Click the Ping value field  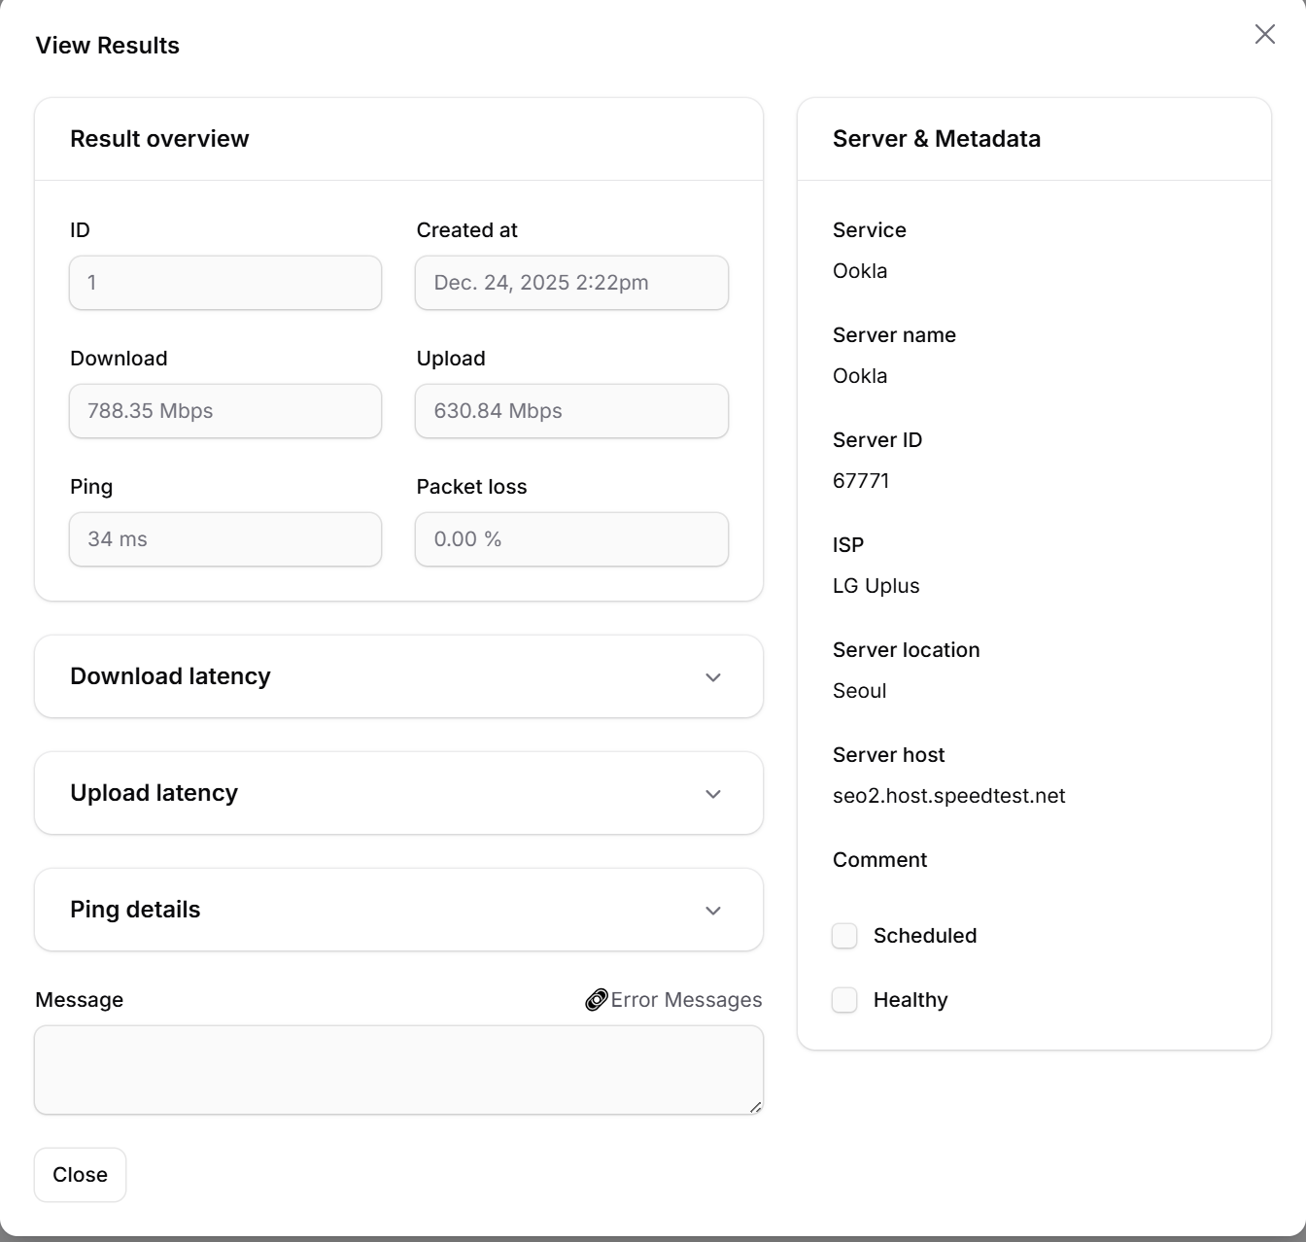click(x=225, y=539)
